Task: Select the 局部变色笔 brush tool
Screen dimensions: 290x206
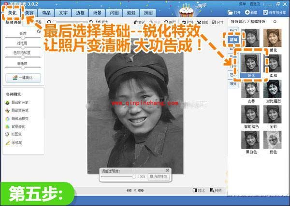Action: pos(17,110)
